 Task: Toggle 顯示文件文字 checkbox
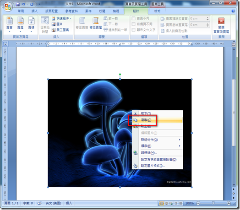coord(133,30)
